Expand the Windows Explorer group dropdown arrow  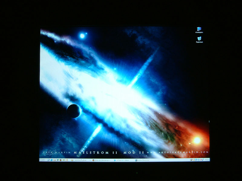coord(90,160)
